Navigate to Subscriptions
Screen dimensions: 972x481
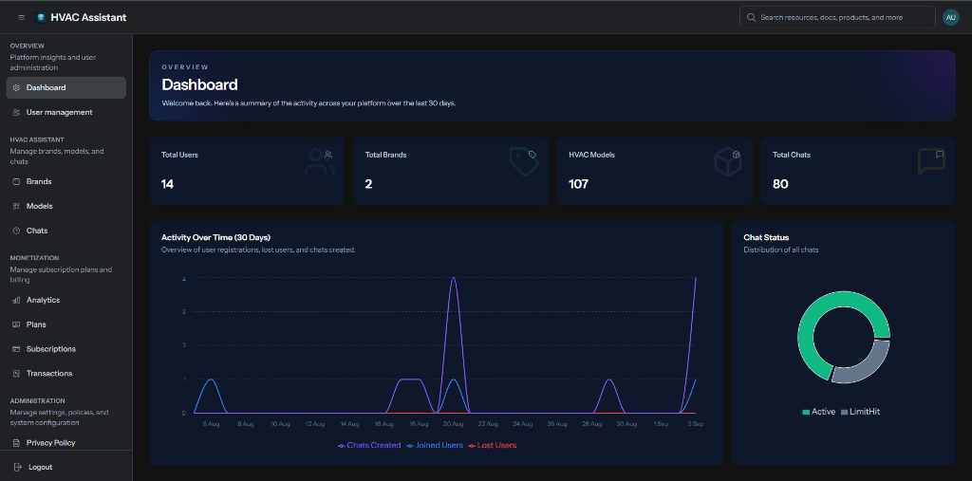[65, 349]
